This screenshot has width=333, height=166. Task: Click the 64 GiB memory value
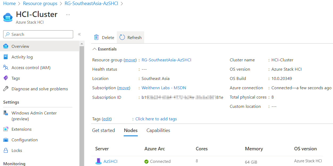[x=251, y=162]
